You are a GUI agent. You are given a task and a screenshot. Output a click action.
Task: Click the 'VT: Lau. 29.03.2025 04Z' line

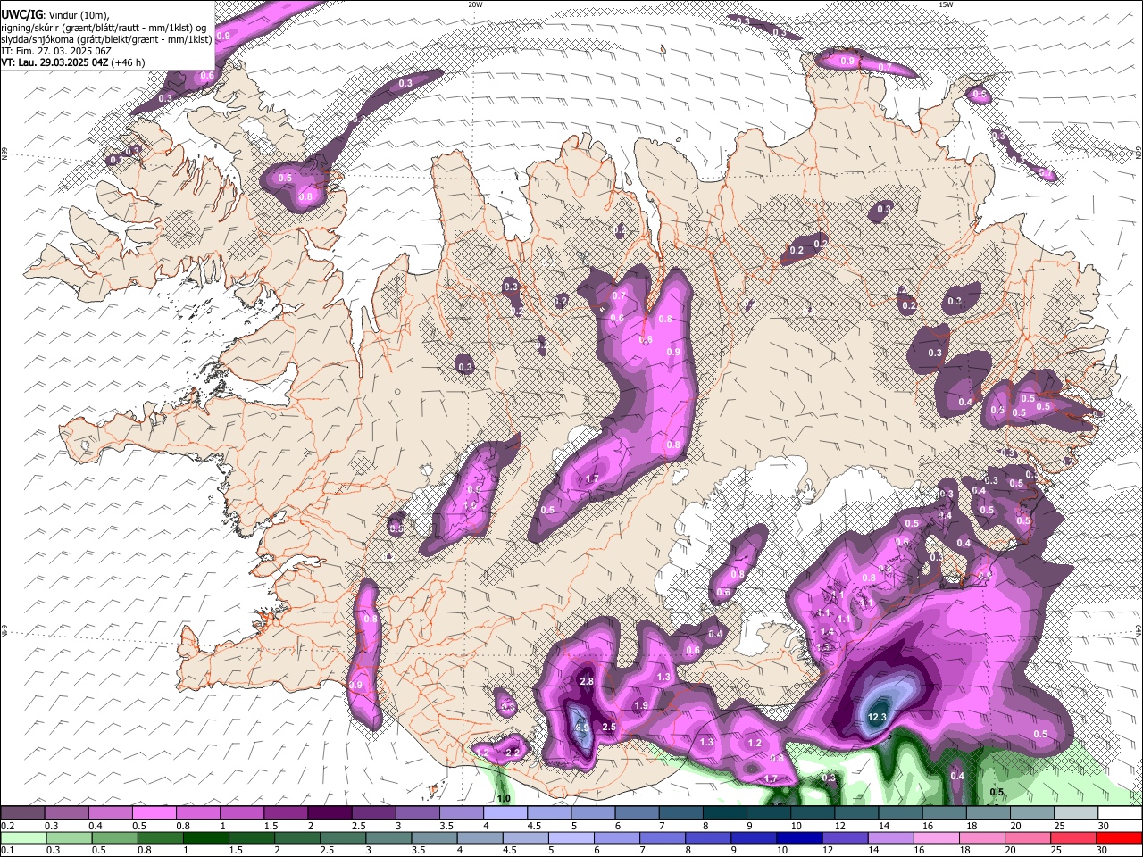pos(73,62)
